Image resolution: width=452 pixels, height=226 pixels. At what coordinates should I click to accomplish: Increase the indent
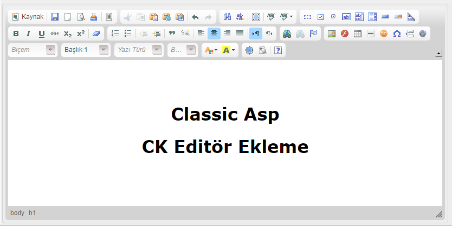[157, 34]
